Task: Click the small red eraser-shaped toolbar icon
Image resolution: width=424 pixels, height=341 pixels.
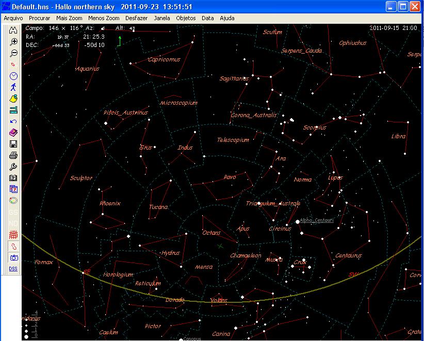Action: [x=13, y=64]
